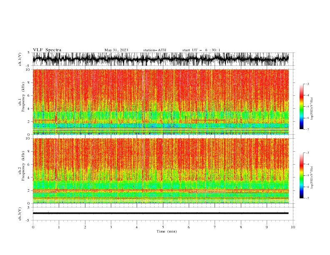The width and height of the screenshot is (330, 255).
Task: Click the "9" tick on the time axis
Action: click(267, 227)
